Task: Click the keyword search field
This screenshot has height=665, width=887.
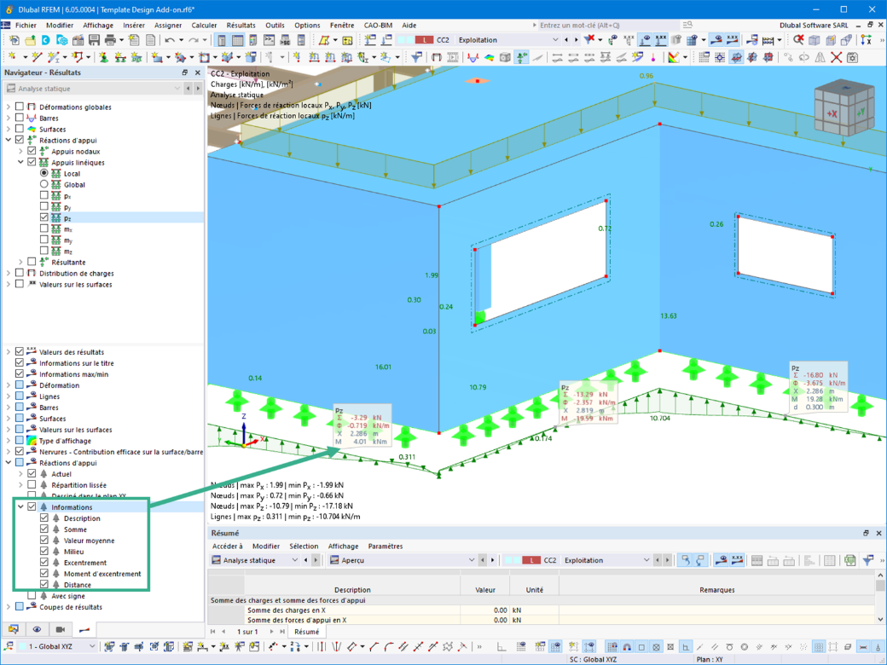Action: [606, 26]
